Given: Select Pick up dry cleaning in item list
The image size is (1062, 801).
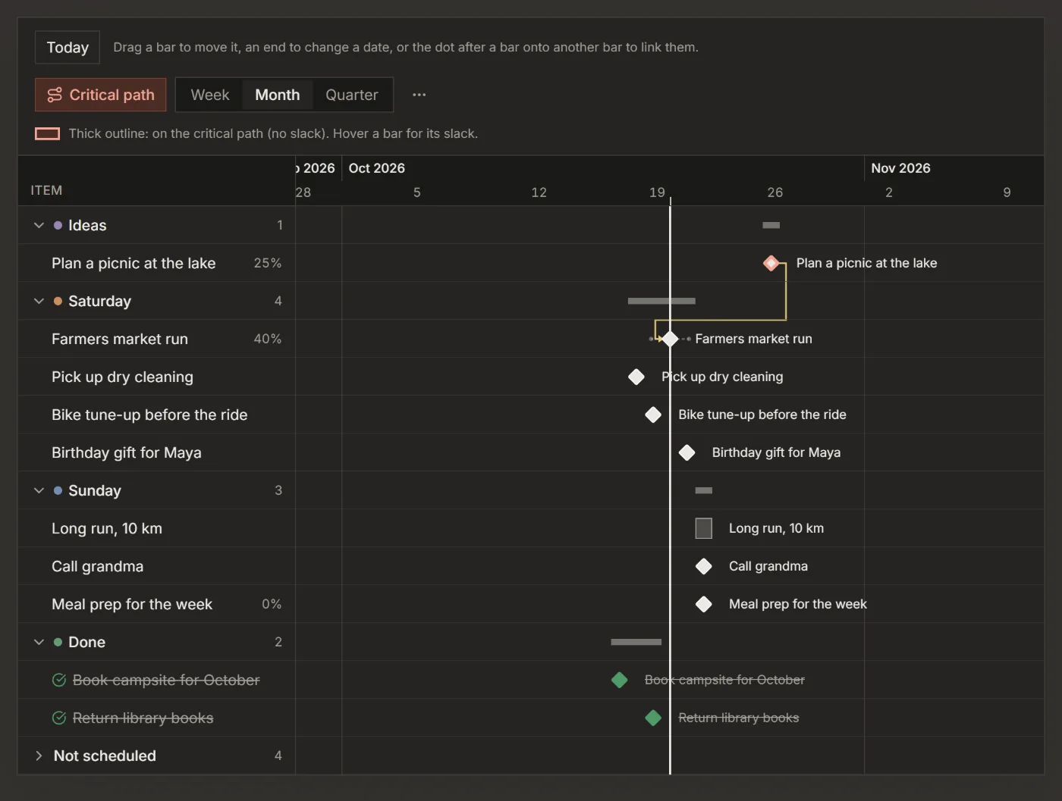Looking at the screenshot, I should pos(156,377).
